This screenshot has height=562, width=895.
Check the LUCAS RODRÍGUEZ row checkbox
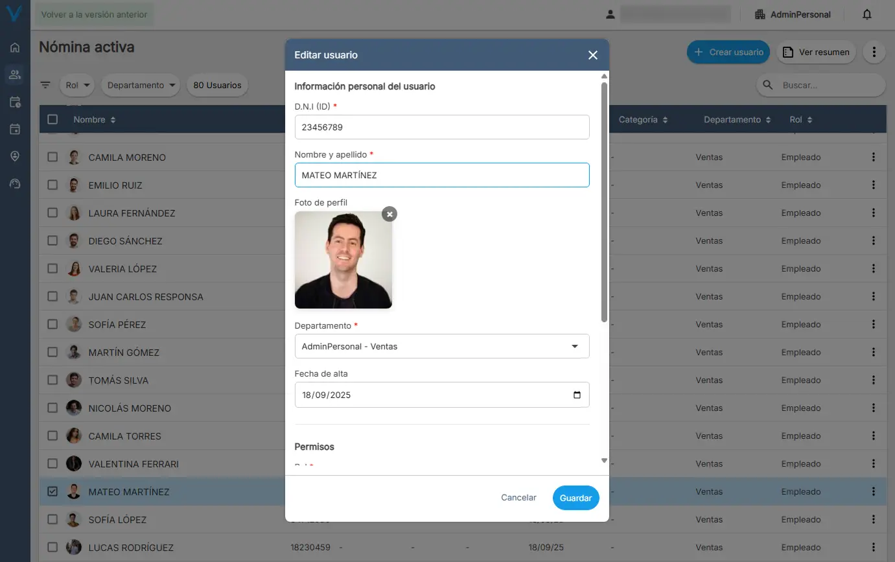point(52,547)
